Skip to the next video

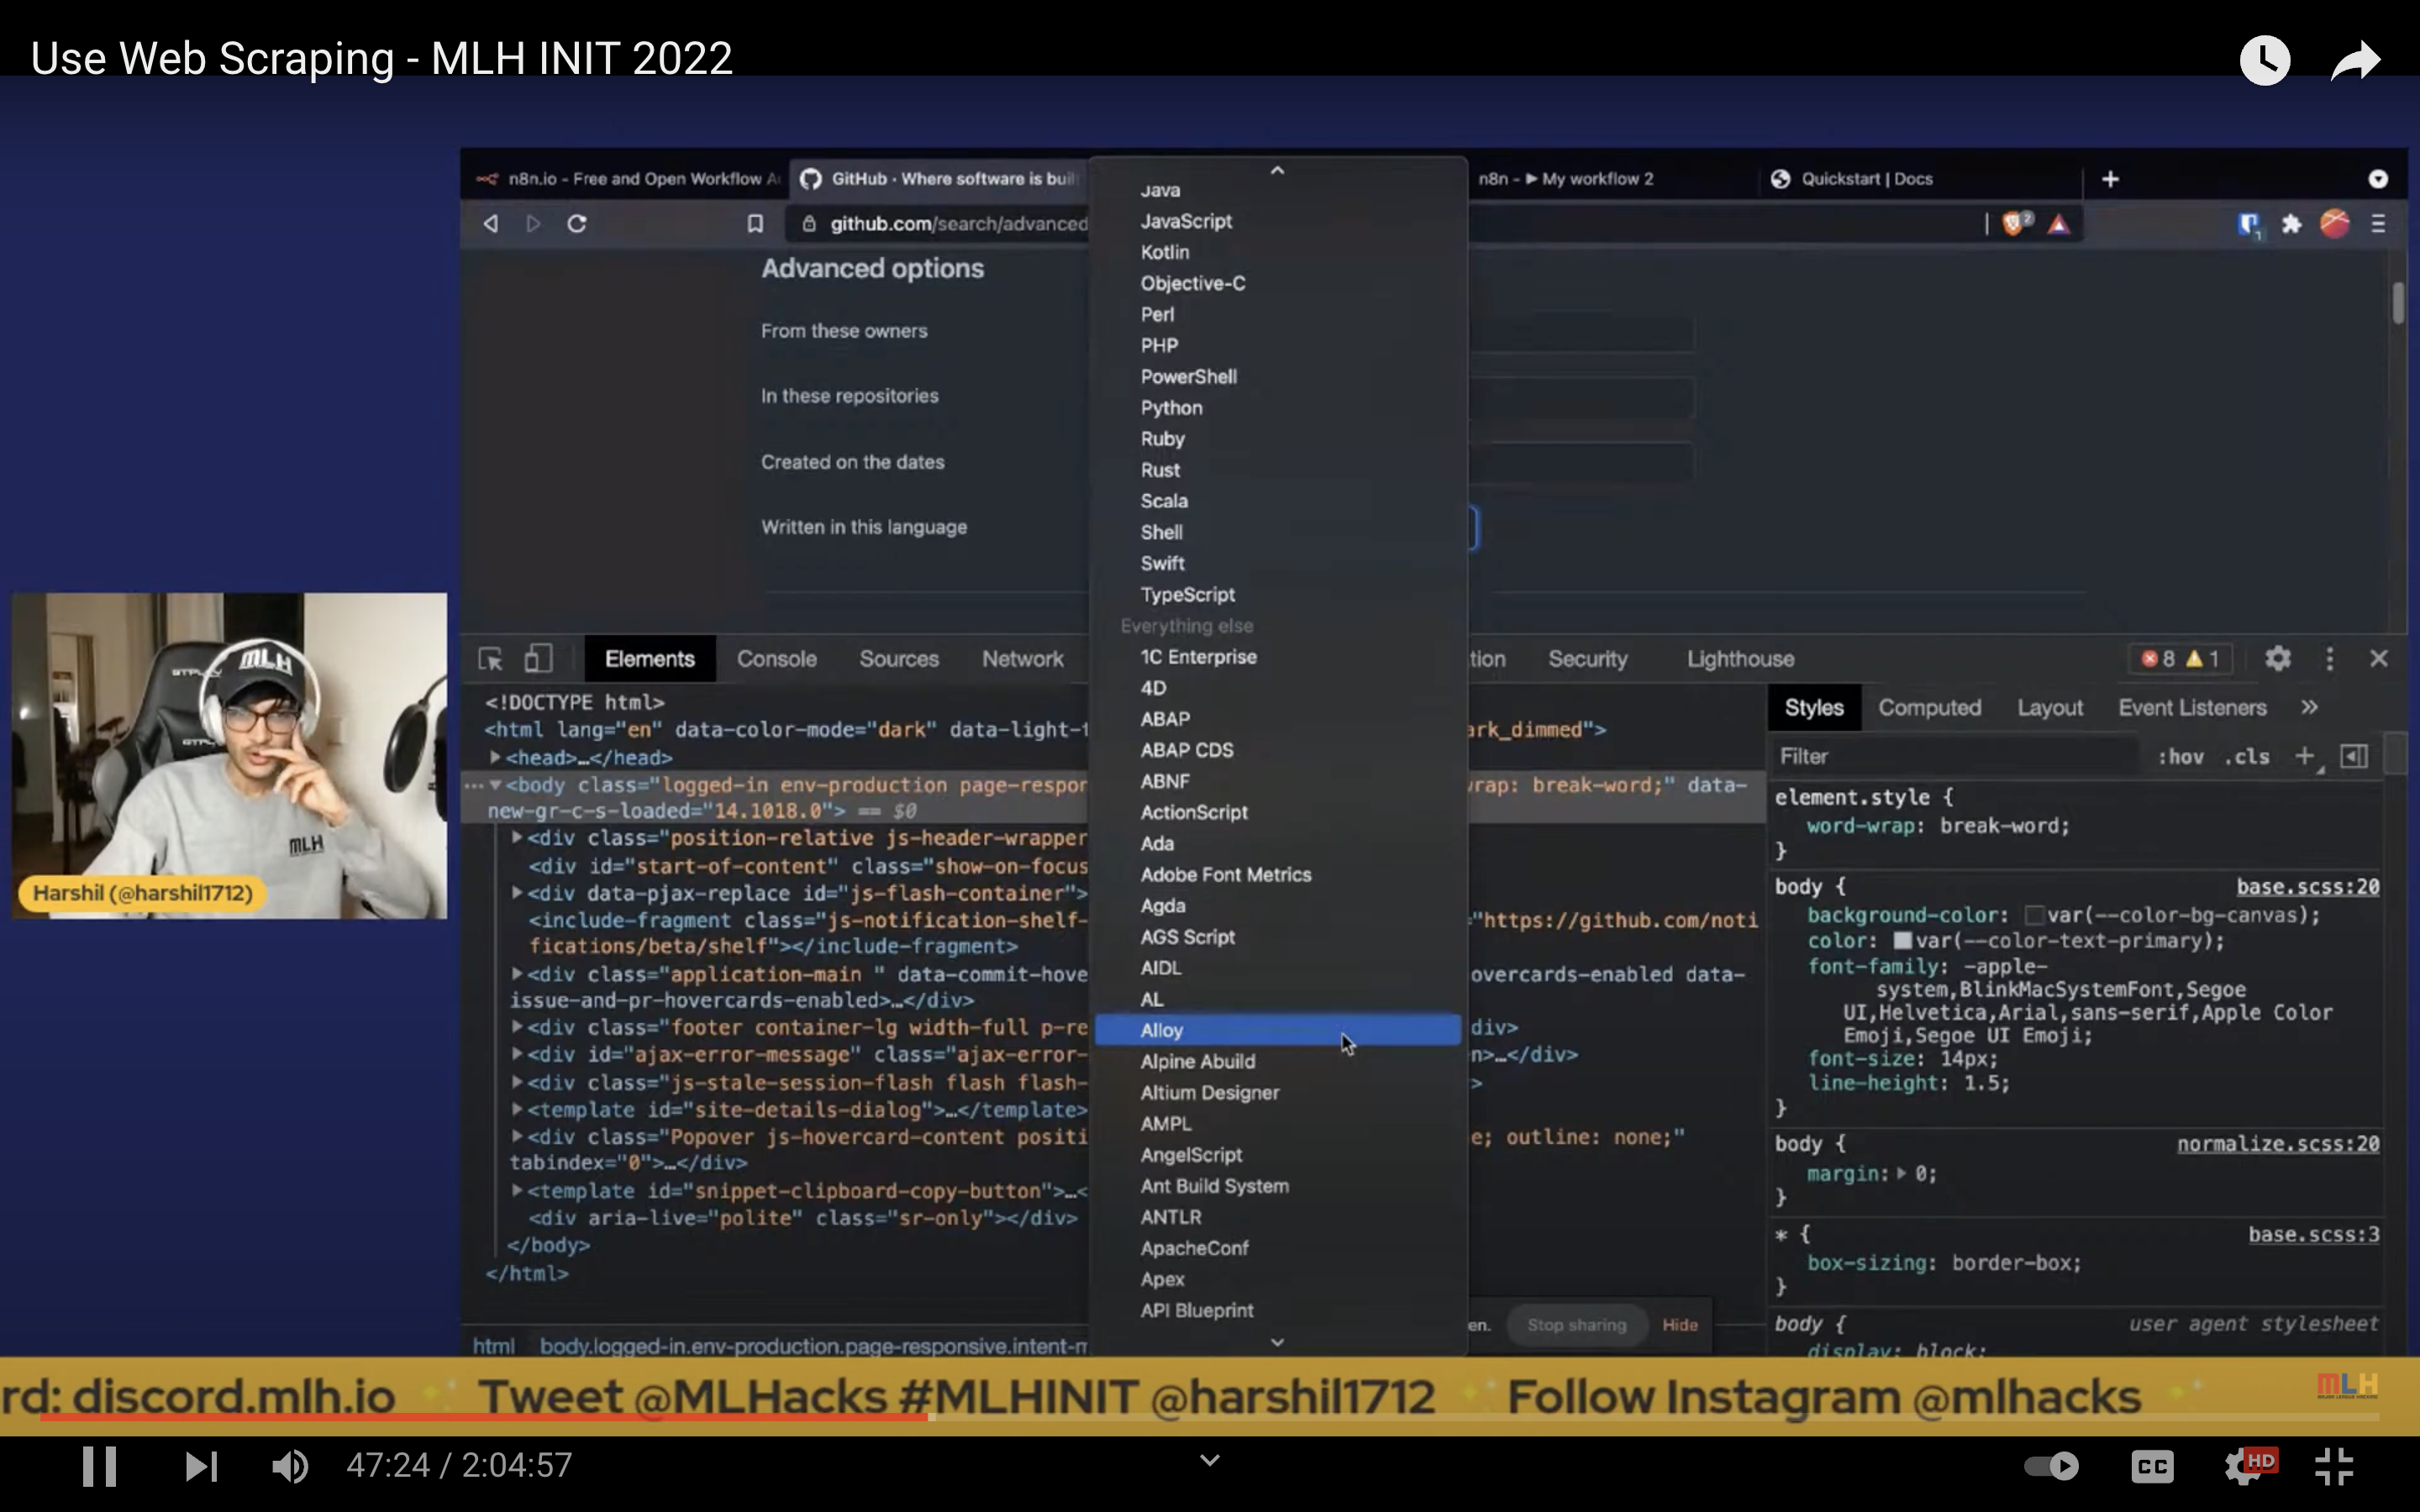pyautogui.click(x=201, y=1466)
